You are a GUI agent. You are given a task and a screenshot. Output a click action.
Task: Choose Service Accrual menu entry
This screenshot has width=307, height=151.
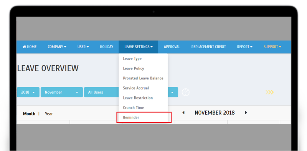coord(143,88)
